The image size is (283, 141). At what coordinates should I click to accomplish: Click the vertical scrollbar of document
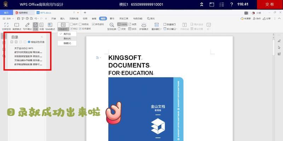[273, 48]
